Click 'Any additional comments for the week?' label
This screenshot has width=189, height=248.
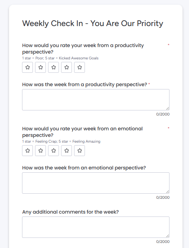(x=70, y=212)
